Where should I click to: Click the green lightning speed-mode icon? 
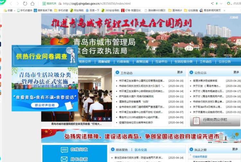coord(217,4)
